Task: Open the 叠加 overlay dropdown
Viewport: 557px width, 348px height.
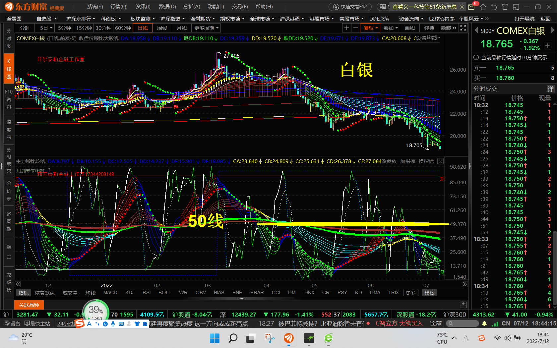Action: (x=390, y=28)
